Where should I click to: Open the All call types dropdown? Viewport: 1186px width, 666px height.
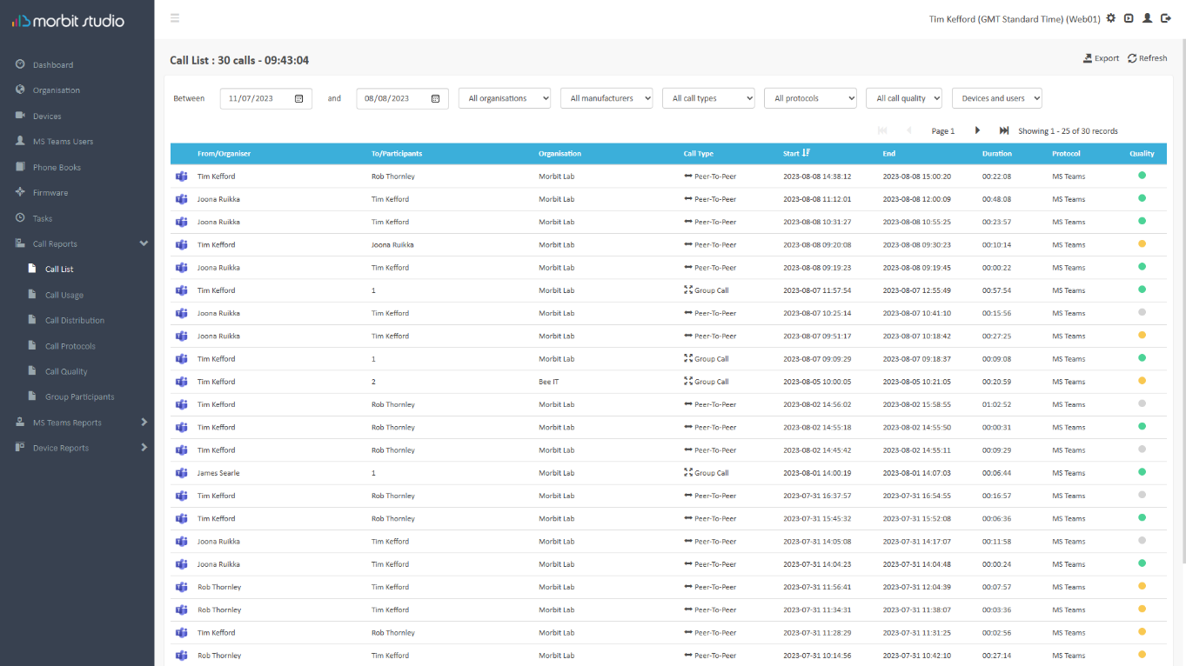click(x=708, y=98)
